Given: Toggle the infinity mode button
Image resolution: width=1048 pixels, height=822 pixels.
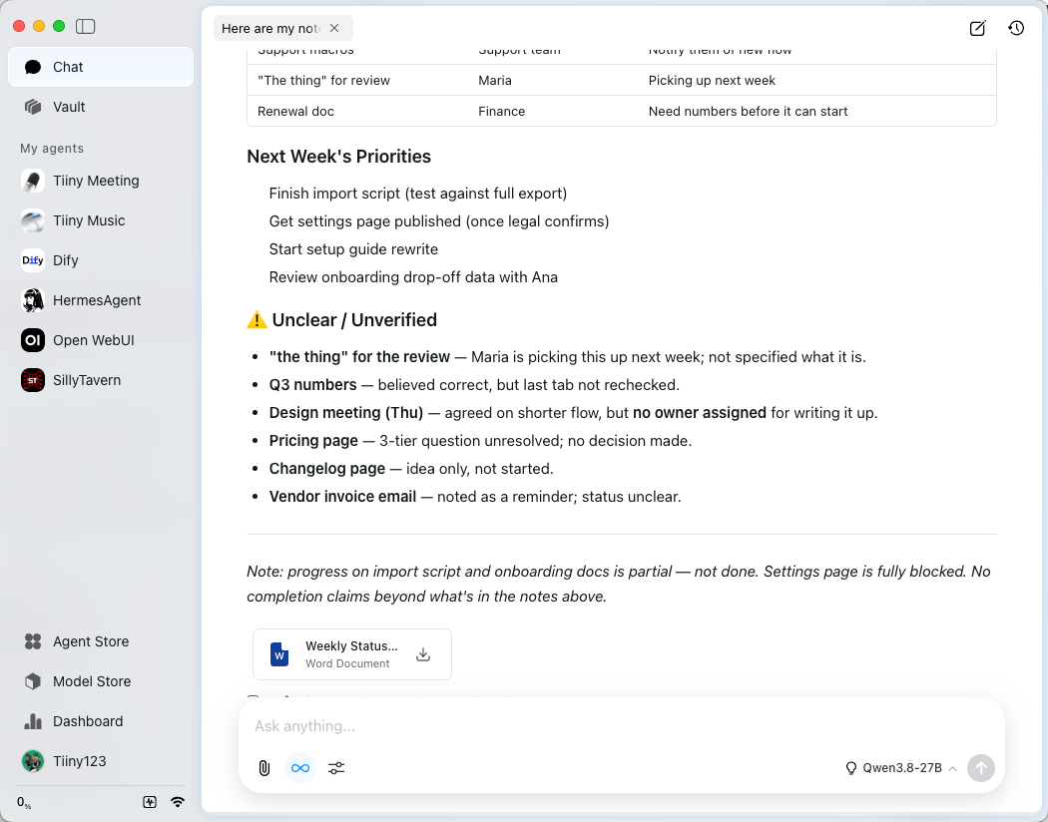Looking at the screenshot, I should click(x=300, y=768).
